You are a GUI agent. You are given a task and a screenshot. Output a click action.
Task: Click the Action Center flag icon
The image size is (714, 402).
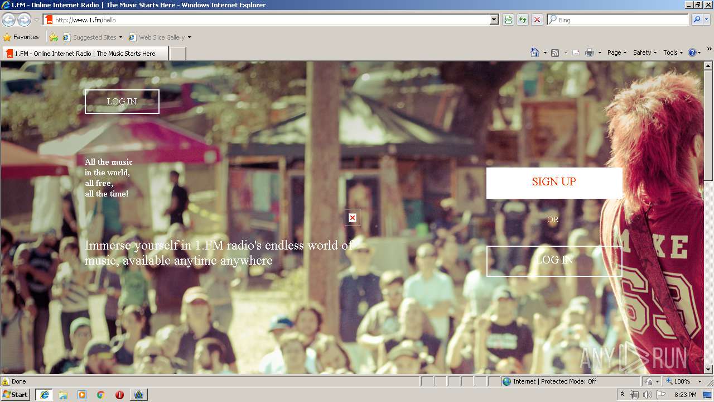(661, 395)
